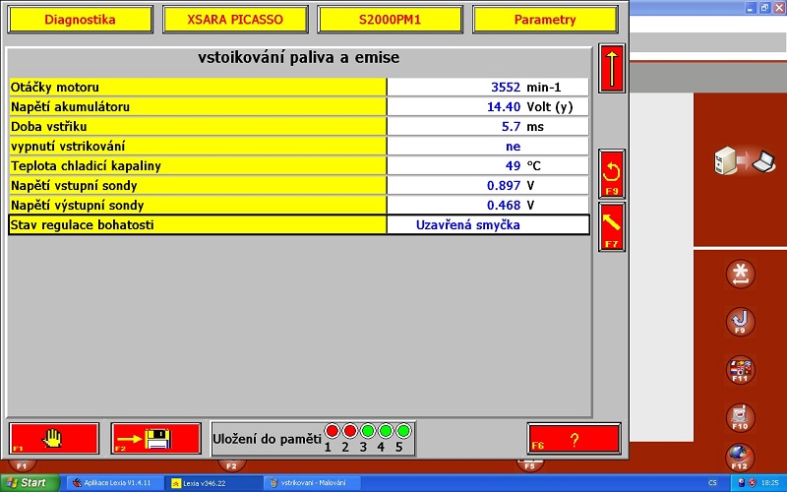Viewport: 787px width, 492px height.
Task: Click the S2000PM1 button
Action: tap(390, 20)
